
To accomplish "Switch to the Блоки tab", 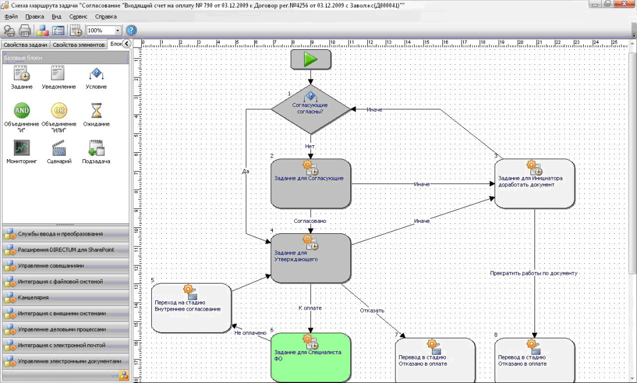I will click(115, 44).
